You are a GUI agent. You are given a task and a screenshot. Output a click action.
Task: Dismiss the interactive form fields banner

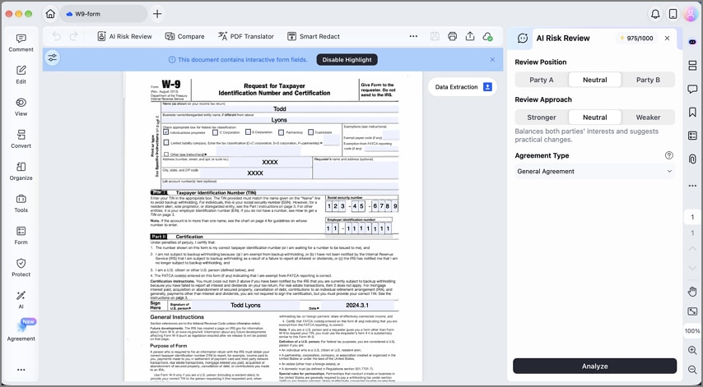pos(492,59)
